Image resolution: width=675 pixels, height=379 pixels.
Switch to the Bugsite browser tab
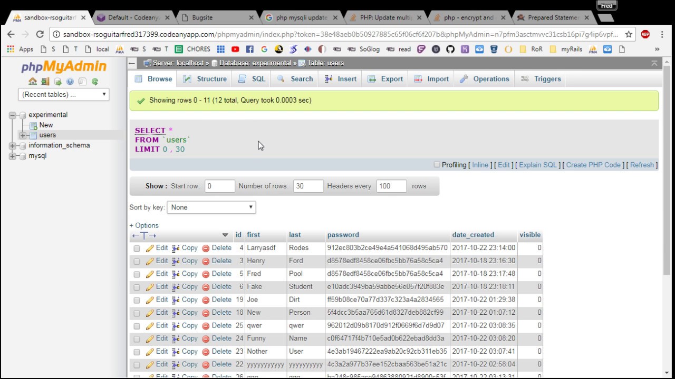(217, 17)
